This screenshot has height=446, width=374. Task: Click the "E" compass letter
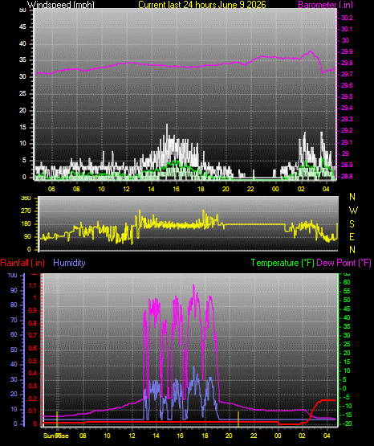click(352, 236)
